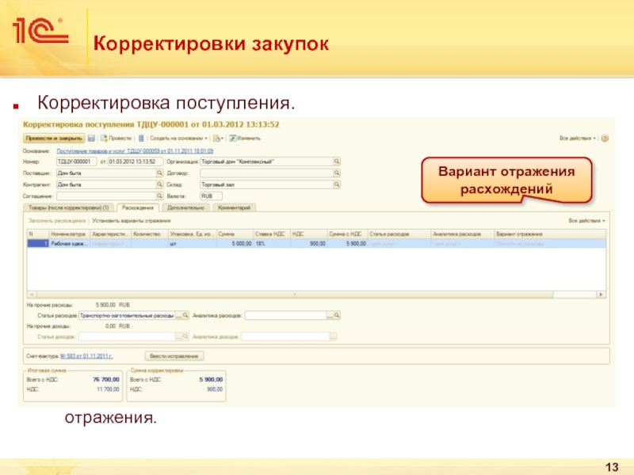
Task: Open the Счет-фактура № 583 link
Action: click(94, 355)
